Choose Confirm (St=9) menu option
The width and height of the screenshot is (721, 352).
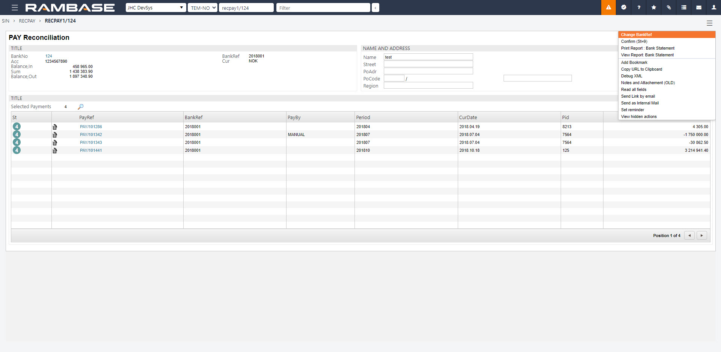point(634,41)
